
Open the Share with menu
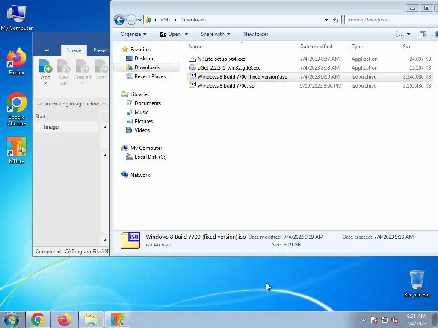click(x=216, y=34)
